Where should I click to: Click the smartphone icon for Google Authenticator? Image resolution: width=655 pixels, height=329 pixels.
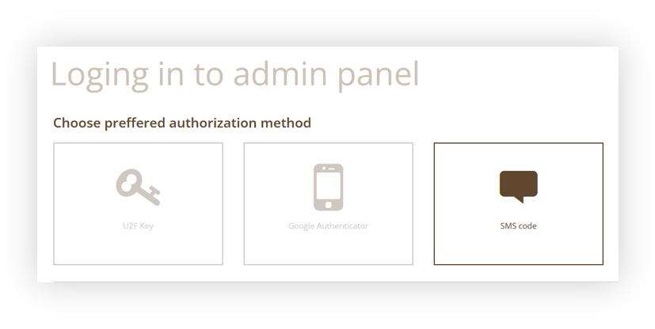(329, 187)
